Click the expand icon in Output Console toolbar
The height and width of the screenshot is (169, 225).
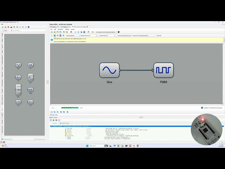point(59,120)
